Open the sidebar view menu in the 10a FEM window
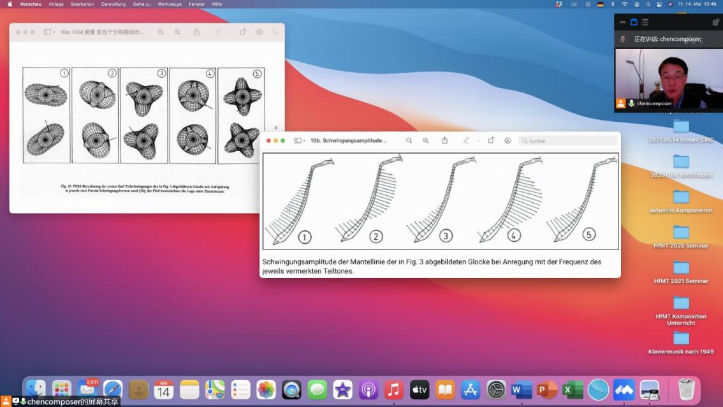723x407 pixels. (49, 33)
